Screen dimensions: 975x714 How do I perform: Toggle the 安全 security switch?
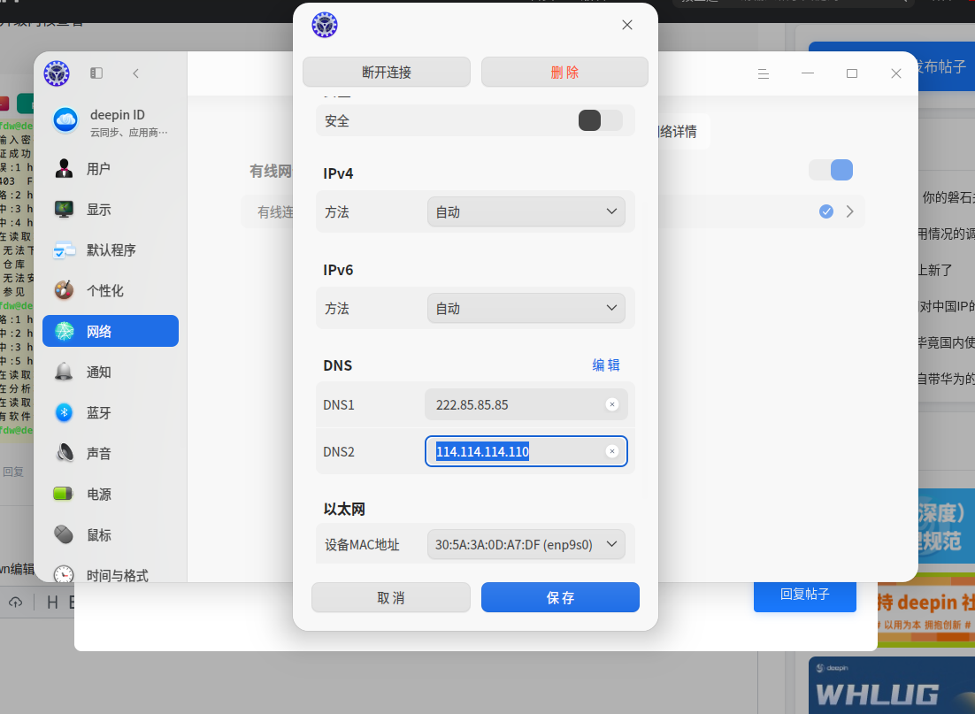pyautogui.click(x=600, y=120)
